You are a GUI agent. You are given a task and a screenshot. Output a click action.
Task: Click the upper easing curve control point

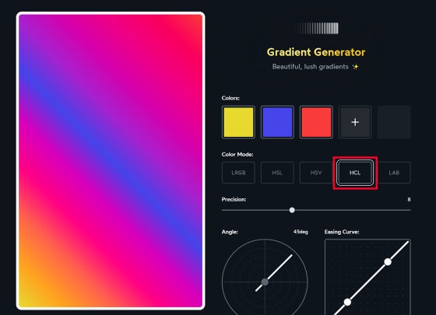388,261
